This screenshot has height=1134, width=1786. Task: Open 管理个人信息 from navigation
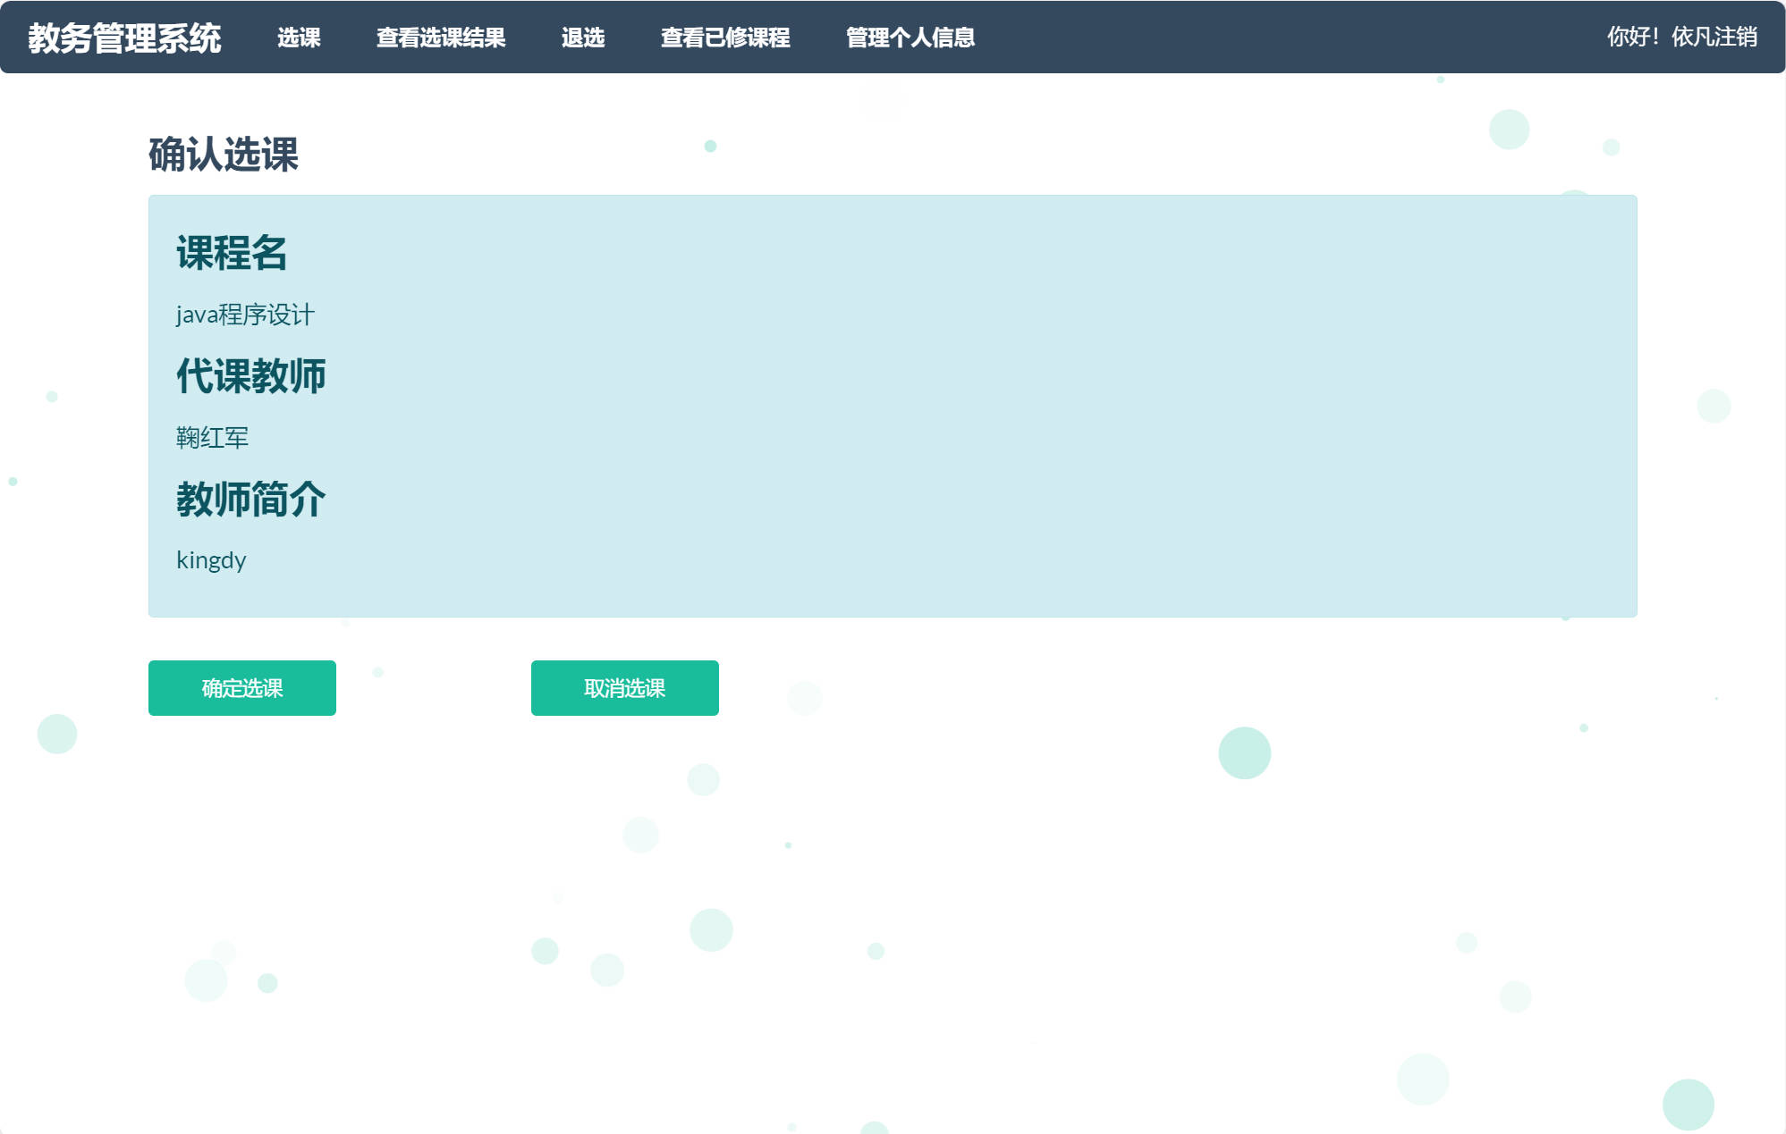tap(909, 38)
